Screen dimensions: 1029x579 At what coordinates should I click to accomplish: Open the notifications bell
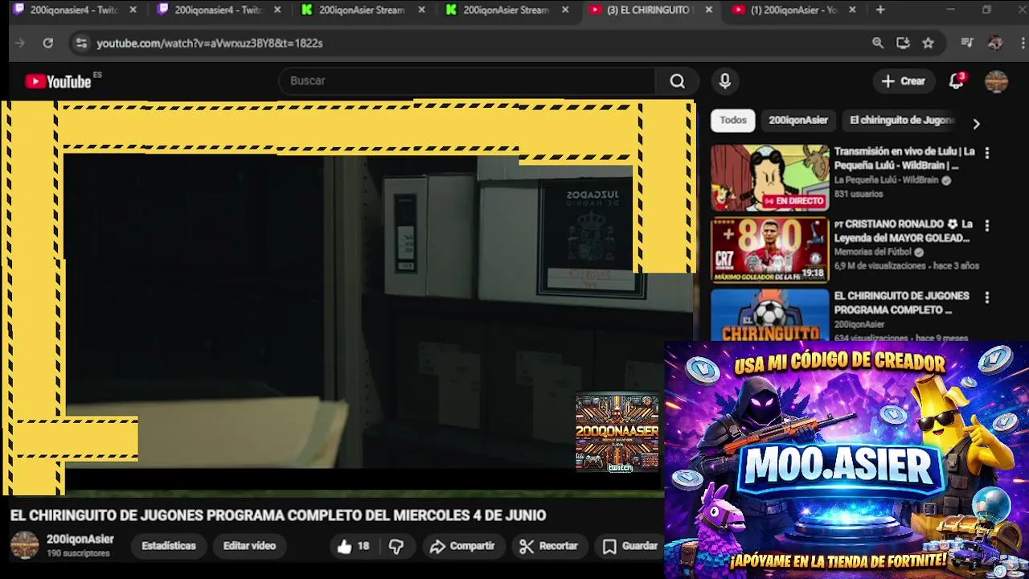coord(957,80)
